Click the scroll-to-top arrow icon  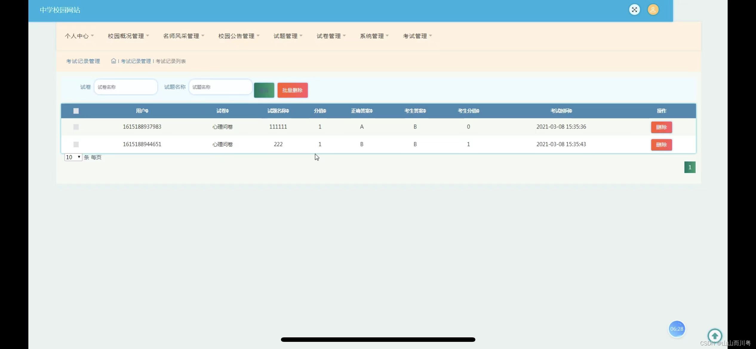(714, 336)
